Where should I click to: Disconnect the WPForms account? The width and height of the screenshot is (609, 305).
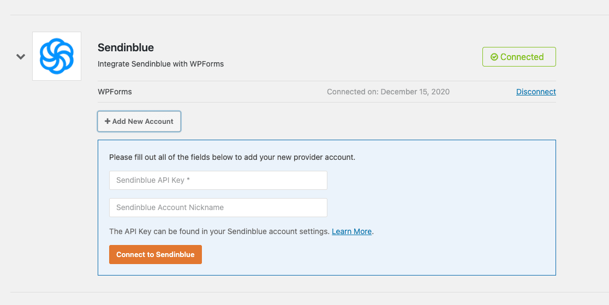[x=536, y=92]
